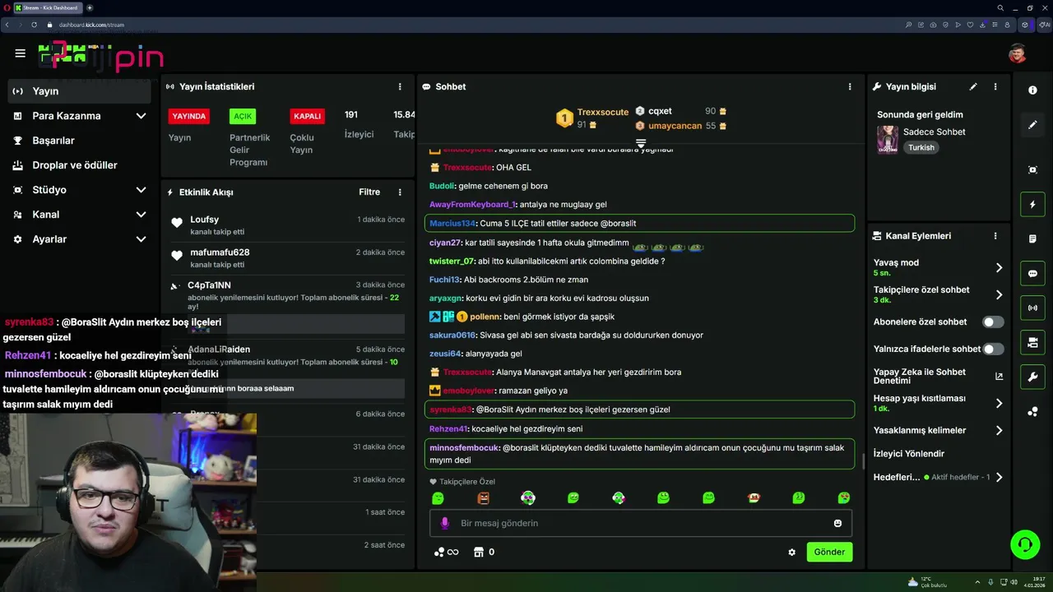
Task: Expand the Stüdyo sidebar section
Action: click(x=141, y=190)
